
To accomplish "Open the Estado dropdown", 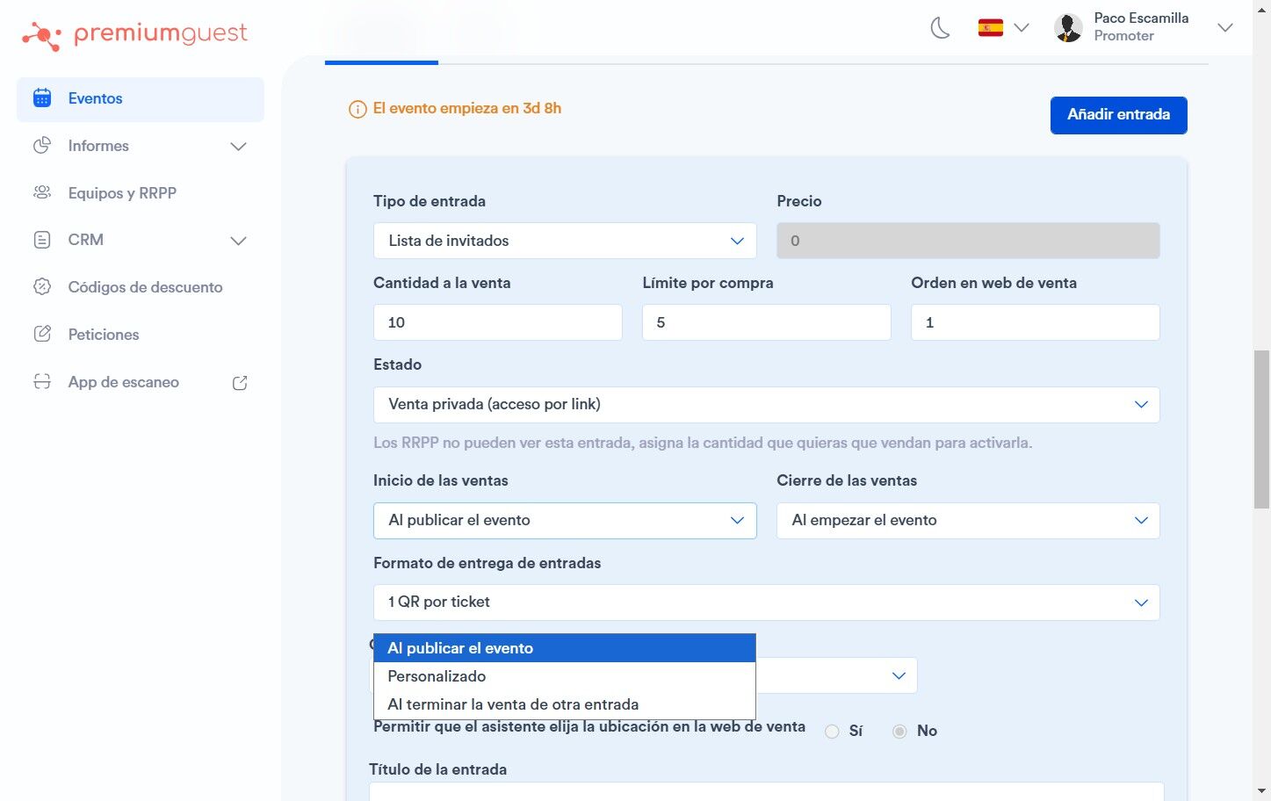I will point(767,405).
